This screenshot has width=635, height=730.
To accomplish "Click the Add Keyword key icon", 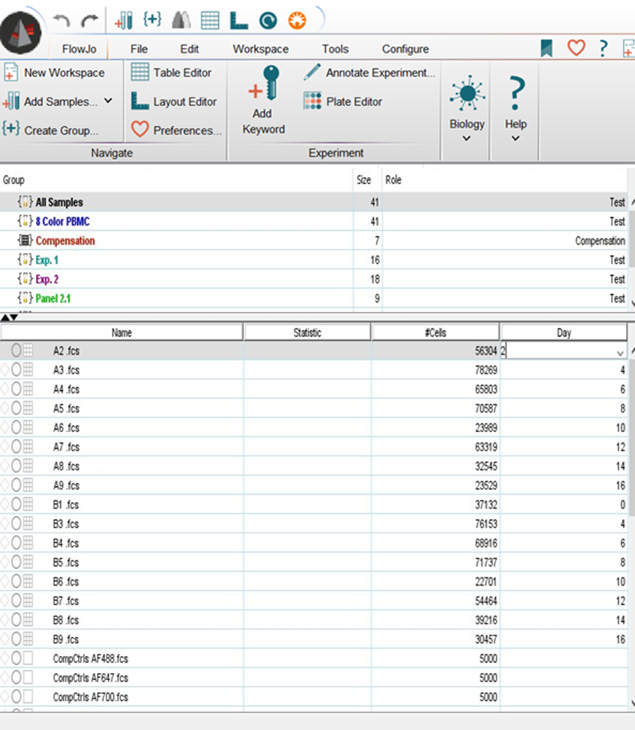I will [x=264, y=84].
